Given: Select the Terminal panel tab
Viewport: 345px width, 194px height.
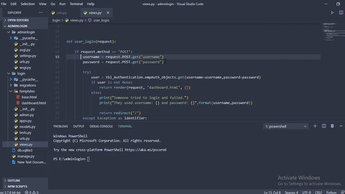Looking at the screenshot, I should pyautogui.click(x=125, y=126).
